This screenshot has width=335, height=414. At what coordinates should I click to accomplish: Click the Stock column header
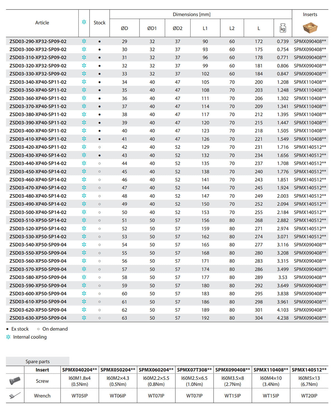(100, 23)
